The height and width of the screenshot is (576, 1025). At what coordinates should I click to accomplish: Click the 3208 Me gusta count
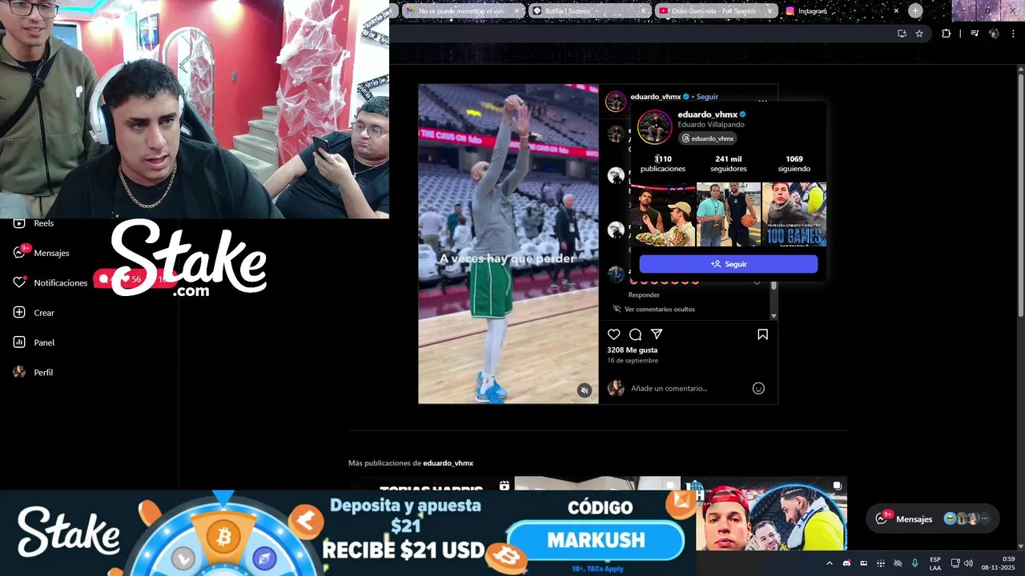[632, 350]
